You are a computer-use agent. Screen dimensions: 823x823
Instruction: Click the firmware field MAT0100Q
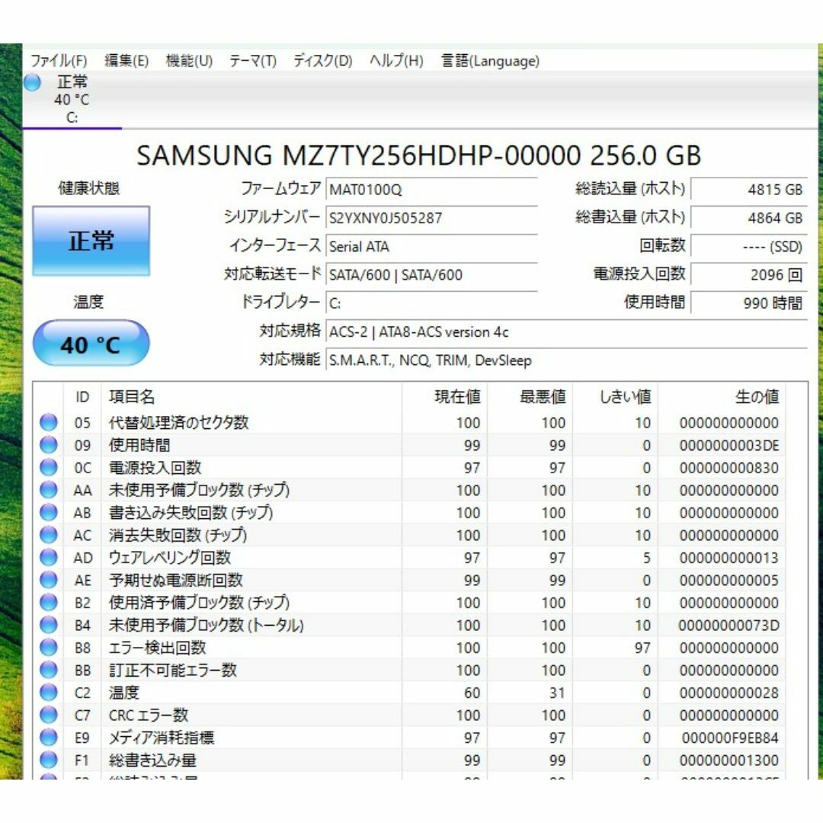click(x=431, y=190)
